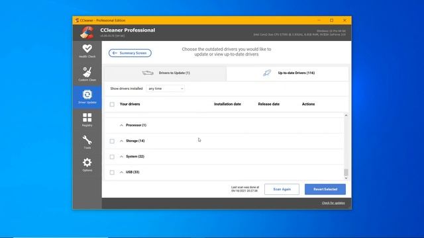Open the Options gear section
424x238 pixels.
(87, 165)
